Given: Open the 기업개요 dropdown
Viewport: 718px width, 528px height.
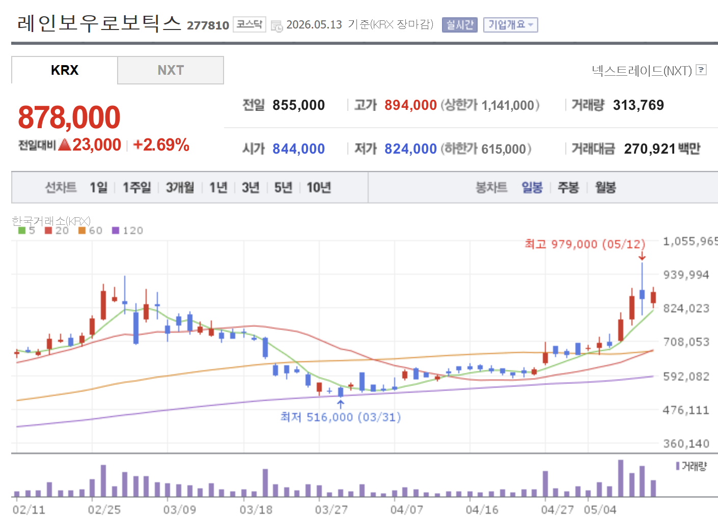Looking at the screenshot, I should tap(510, 24).
